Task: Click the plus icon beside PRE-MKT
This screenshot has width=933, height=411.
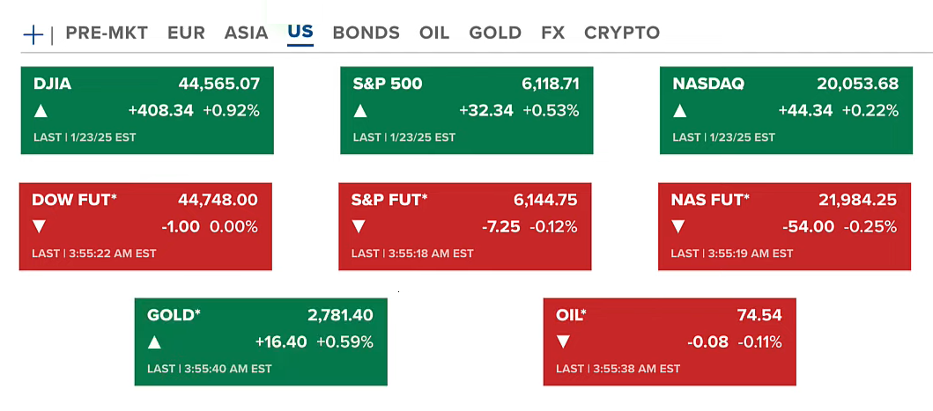Action: tap(33, 34)
